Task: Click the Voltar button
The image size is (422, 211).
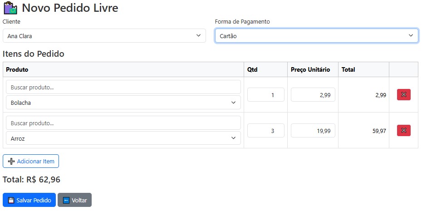Action: point(75,200)
